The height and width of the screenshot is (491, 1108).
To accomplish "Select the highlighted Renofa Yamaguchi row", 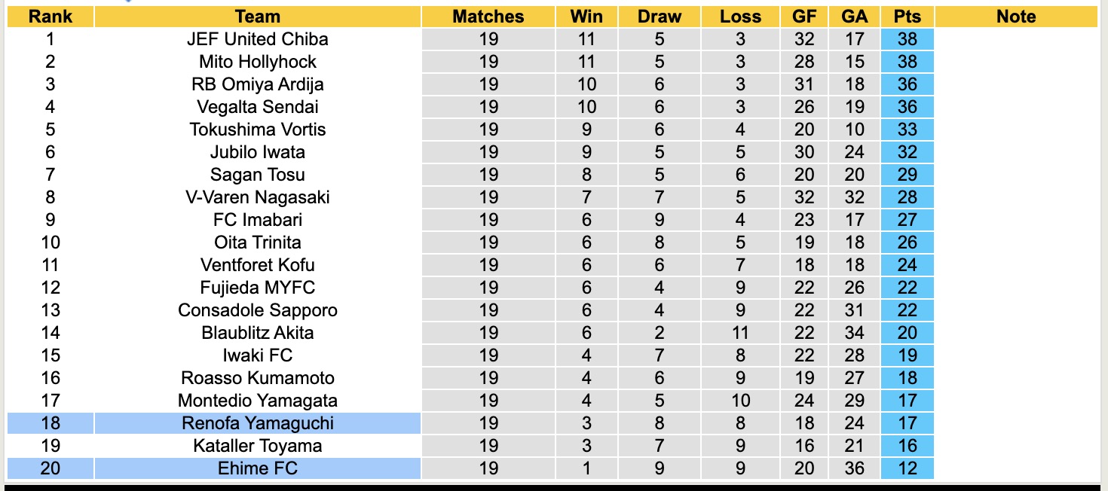I will pos(257,423).
